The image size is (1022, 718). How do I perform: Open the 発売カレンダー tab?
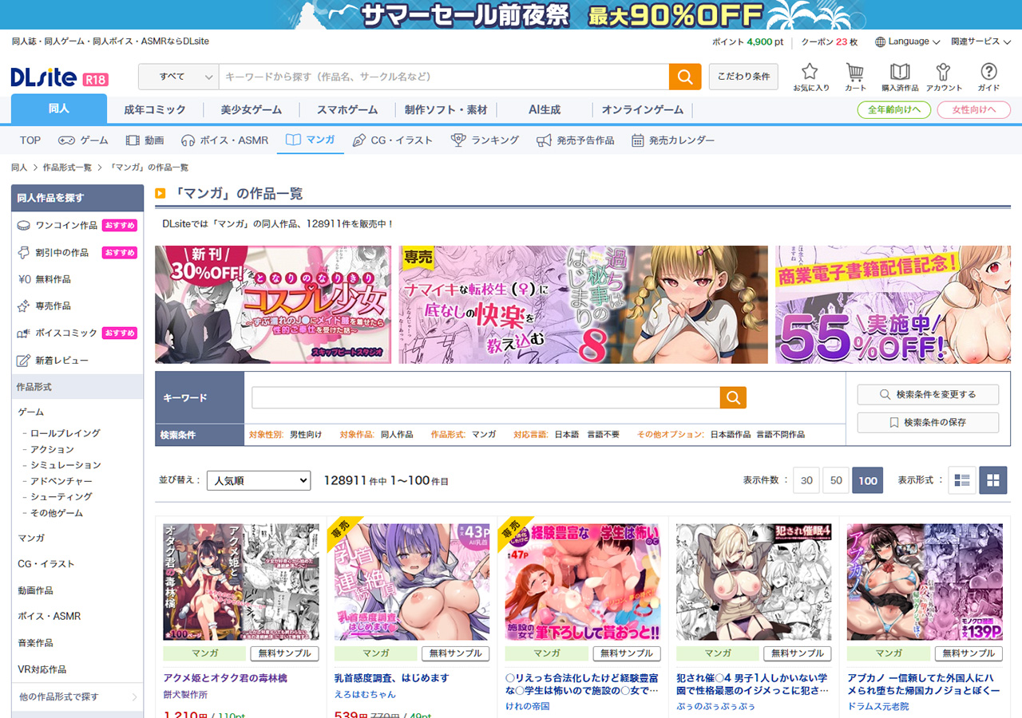point(673,140)
